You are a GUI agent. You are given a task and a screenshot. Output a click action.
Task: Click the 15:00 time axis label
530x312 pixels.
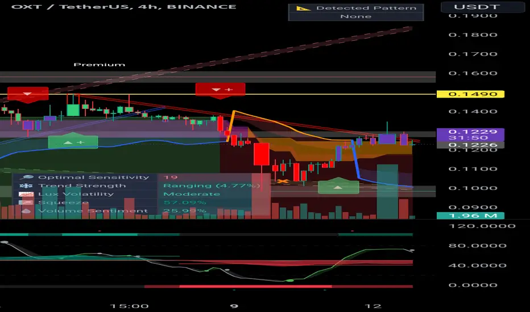130,306
